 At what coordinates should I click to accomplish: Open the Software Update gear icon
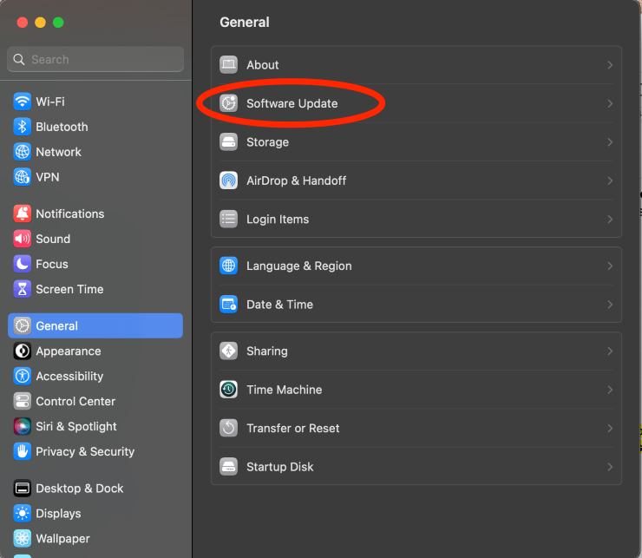click(228, 103)
